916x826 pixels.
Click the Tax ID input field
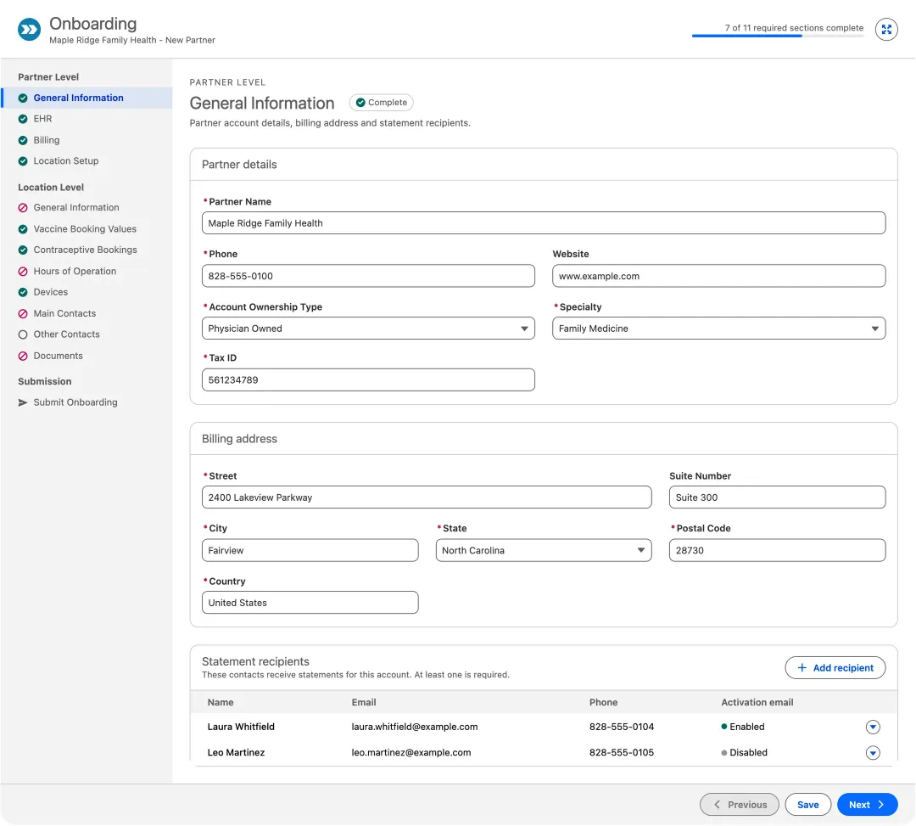click(368, 380)
